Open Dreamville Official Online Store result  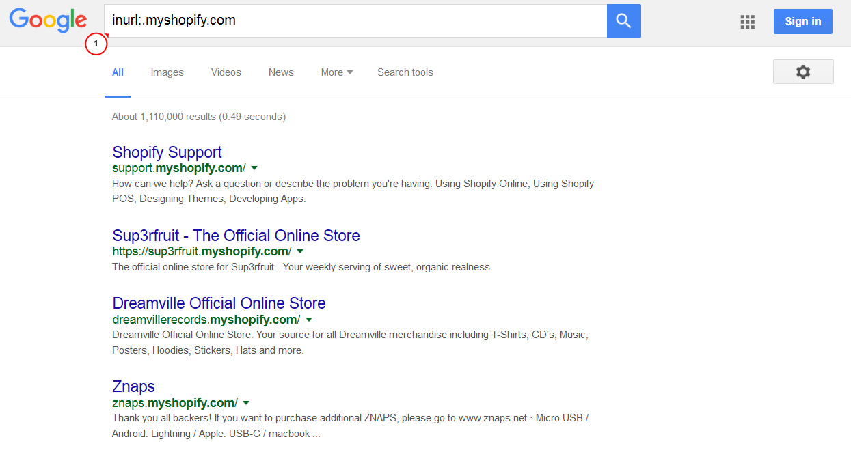click(219, 303)
